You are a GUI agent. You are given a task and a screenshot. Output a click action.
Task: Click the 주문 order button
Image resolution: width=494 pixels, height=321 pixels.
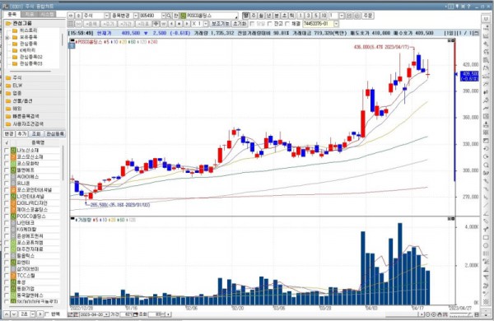[368, 16]
